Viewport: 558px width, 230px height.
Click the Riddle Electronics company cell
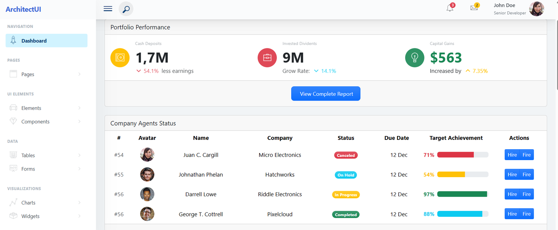280,194
